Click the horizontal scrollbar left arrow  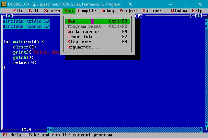click(48, 130)
